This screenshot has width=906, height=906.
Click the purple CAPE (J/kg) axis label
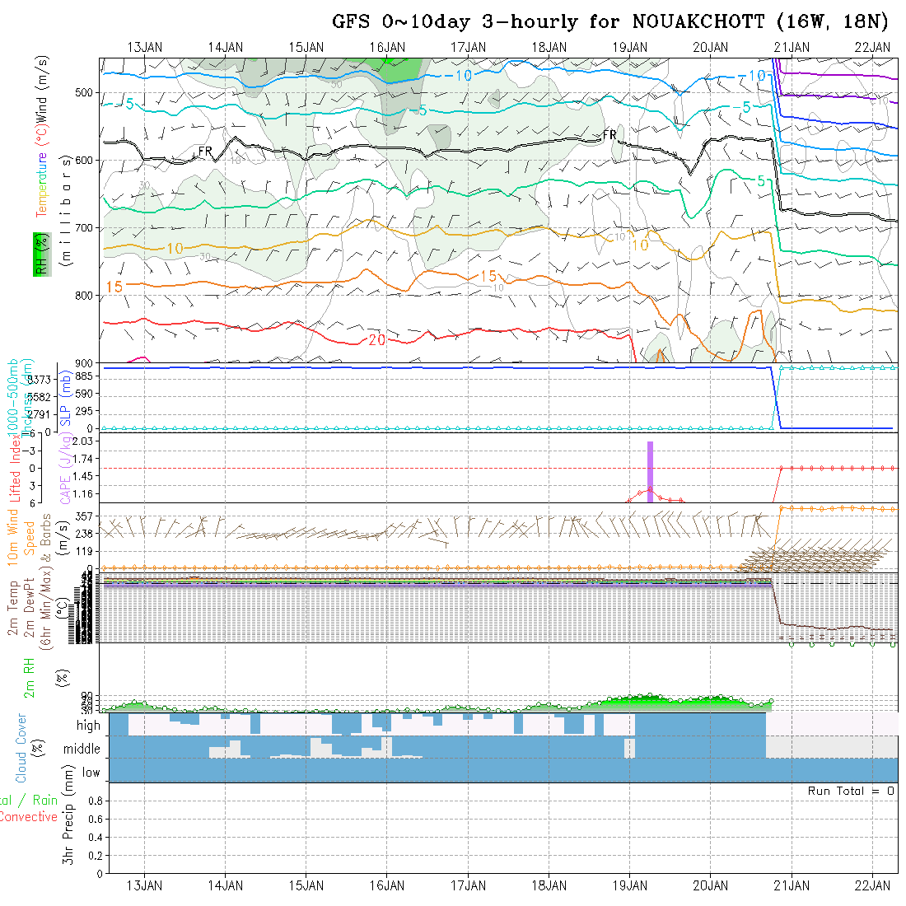(64, 467)
